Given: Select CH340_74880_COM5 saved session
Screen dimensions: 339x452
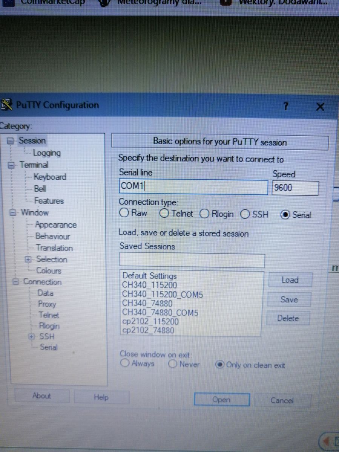Looking at the screenshot, I should [x=161, y=313].
